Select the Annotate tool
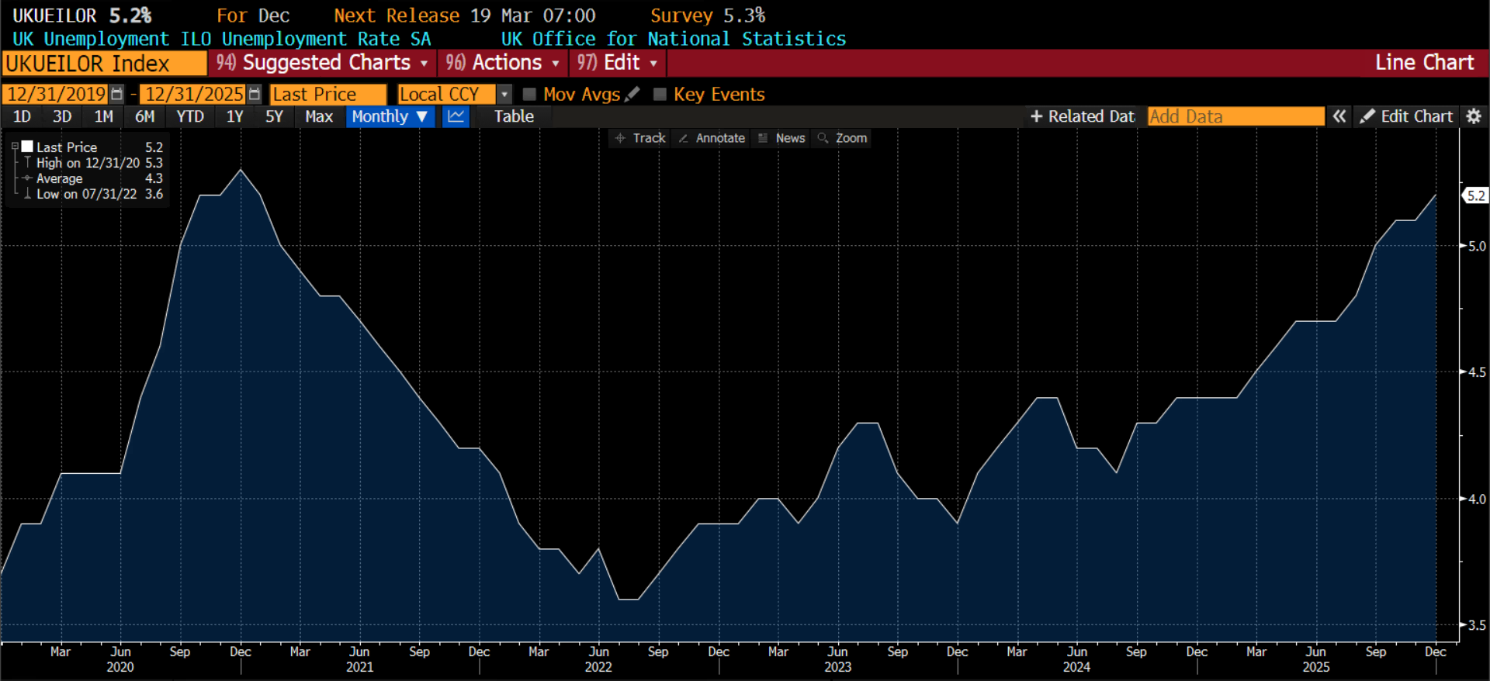Screen dimensions: 1490x681 pyautogui.click(x=712, y=138)
